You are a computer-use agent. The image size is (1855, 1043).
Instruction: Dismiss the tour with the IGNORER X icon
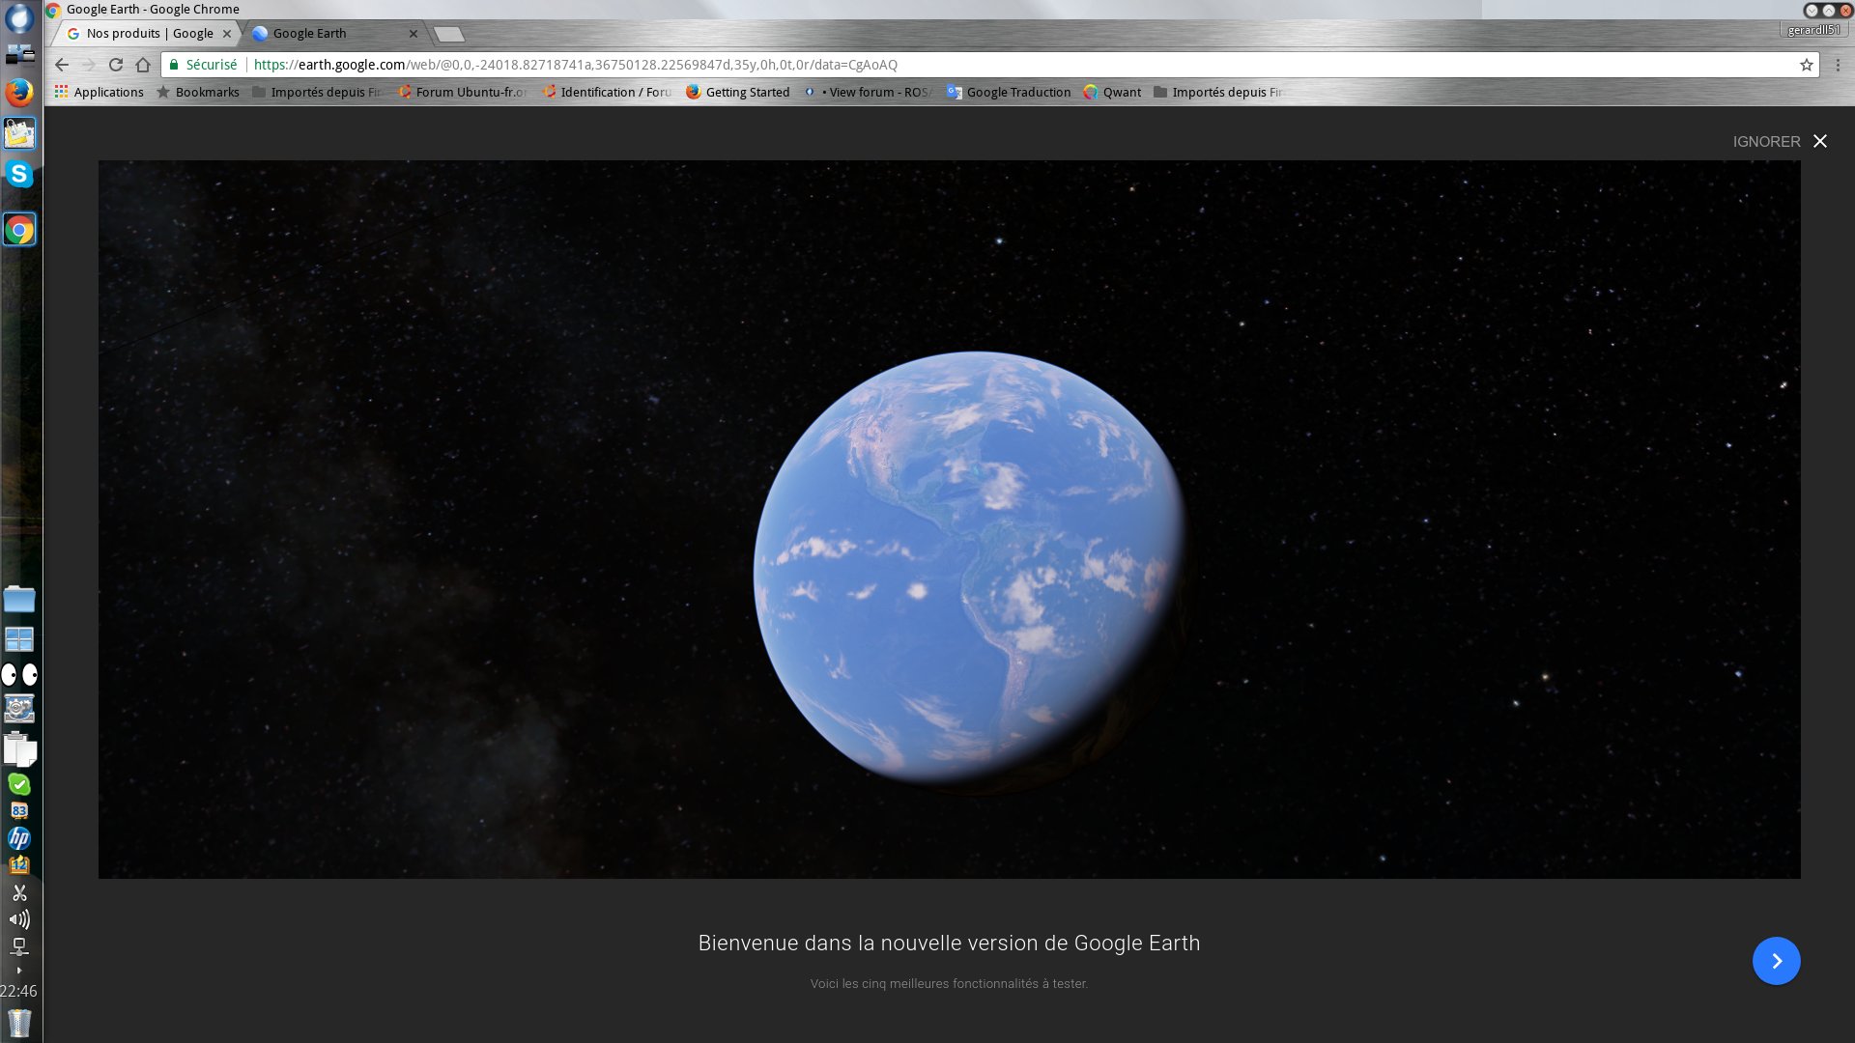(x=1820, y=141)
